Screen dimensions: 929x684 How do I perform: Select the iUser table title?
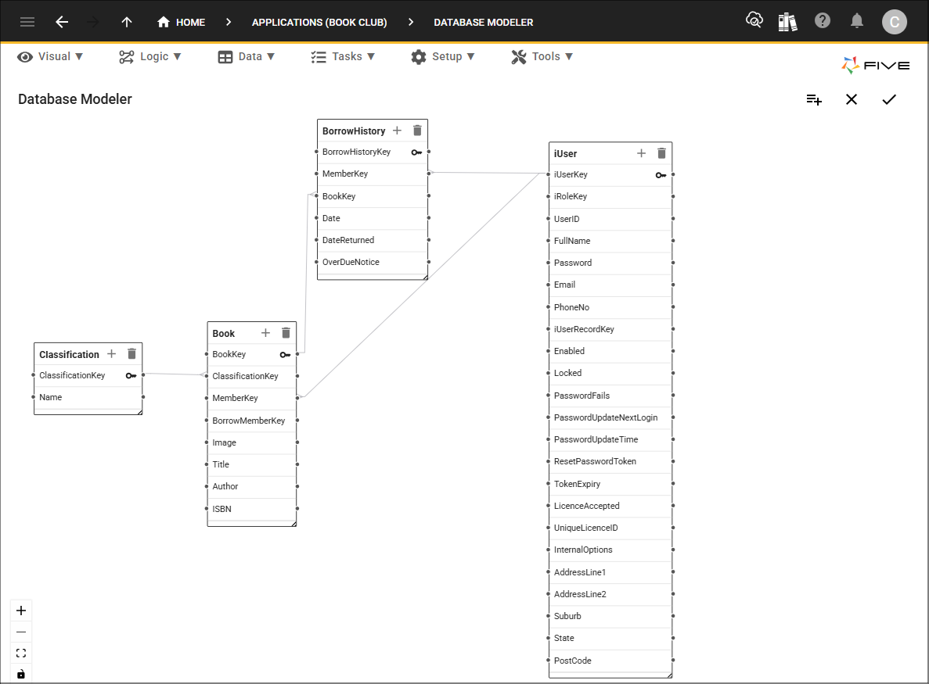[x=565, y=154]
